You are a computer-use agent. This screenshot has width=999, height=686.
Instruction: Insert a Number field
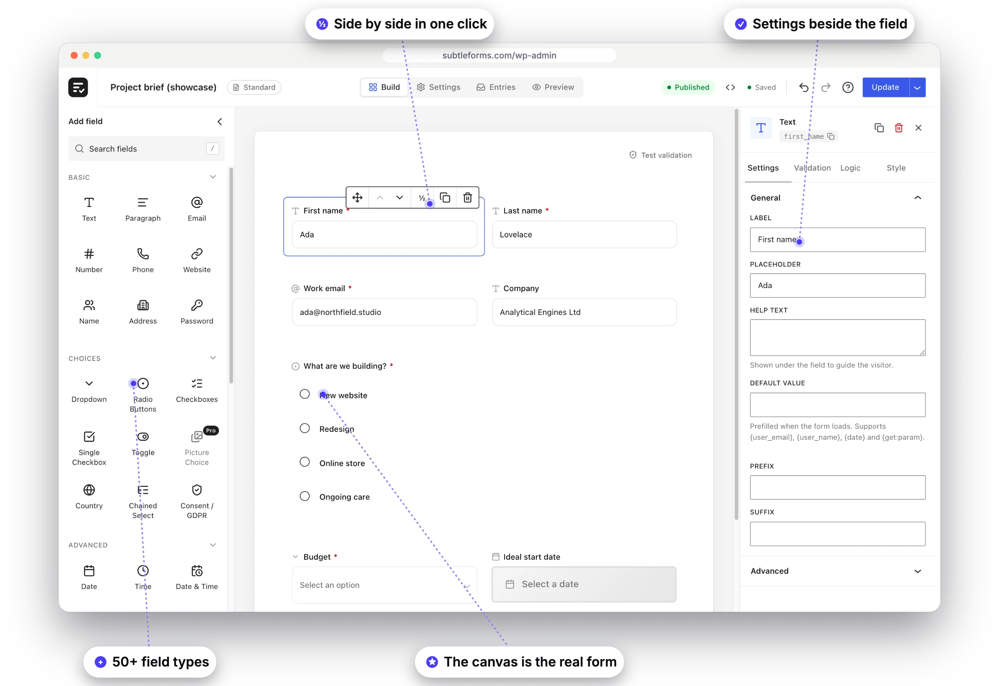tap(89, 260)
